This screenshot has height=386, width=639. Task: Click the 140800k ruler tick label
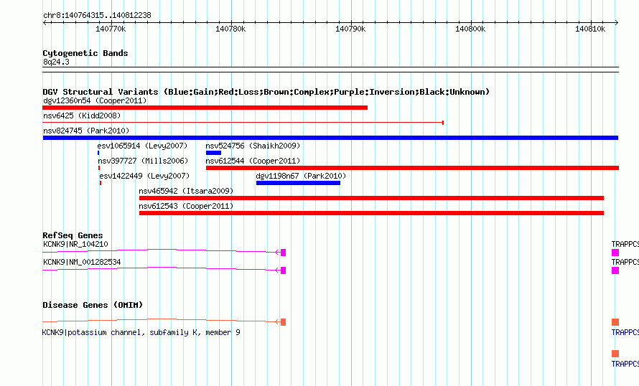coord(470,29)
